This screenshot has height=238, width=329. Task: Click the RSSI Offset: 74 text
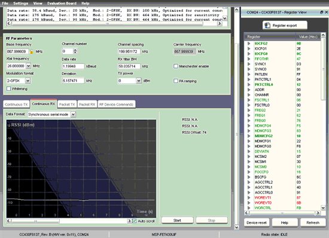point(194,132)
